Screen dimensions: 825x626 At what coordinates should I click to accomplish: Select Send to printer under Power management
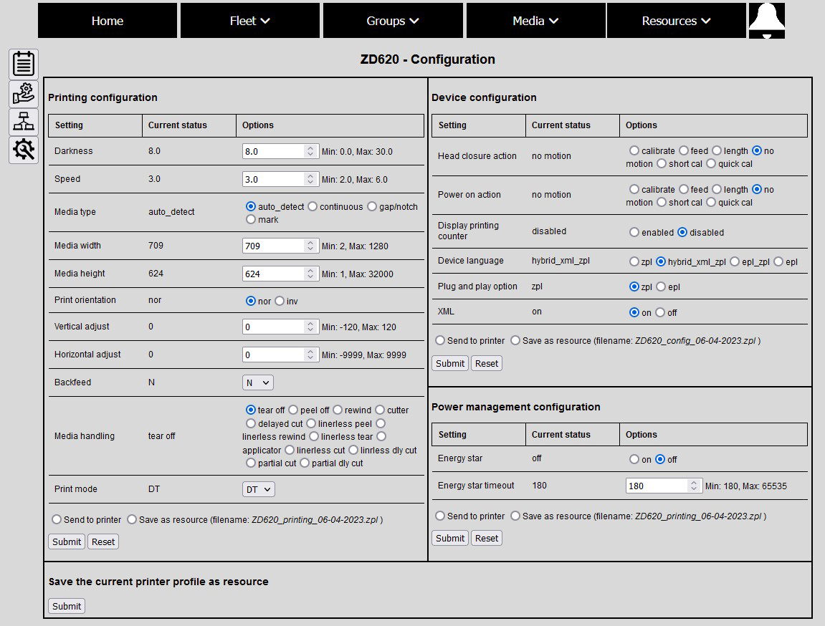pos(440,516)
